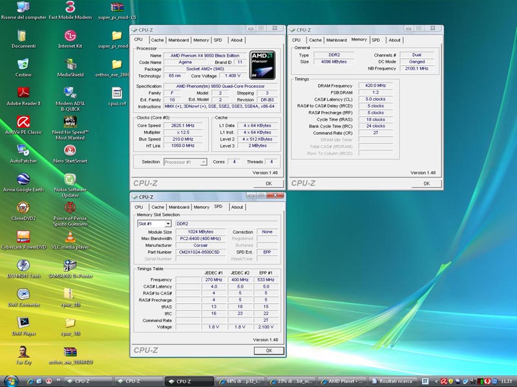Image resolution: width=517 pixels, height=387 pixels.
Task: Click the 2.100 V EPP voltage cell
Action: (x=266, y=327)
